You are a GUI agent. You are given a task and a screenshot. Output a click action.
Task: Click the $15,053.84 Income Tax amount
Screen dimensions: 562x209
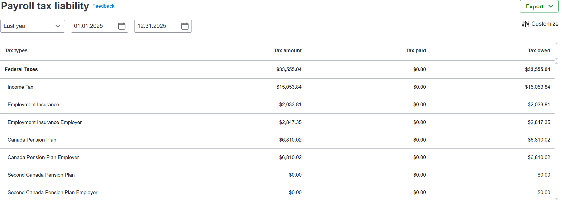(289, 87)
